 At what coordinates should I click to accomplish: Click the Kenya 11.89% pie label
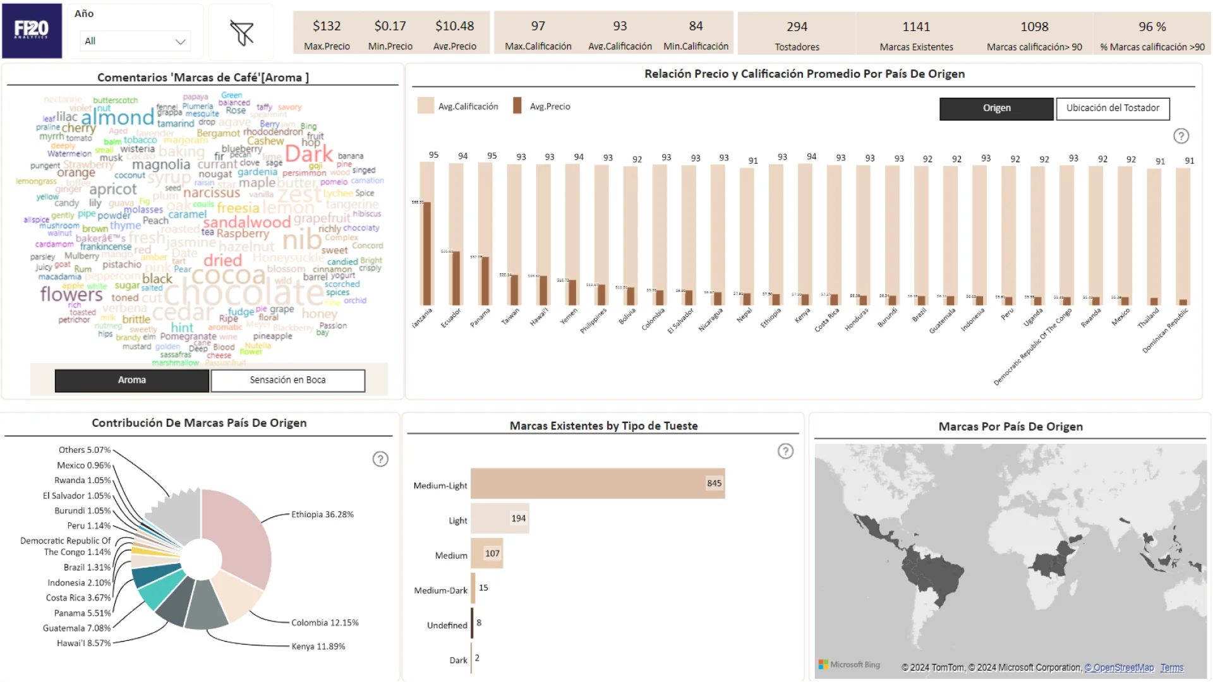coord(318,647)
